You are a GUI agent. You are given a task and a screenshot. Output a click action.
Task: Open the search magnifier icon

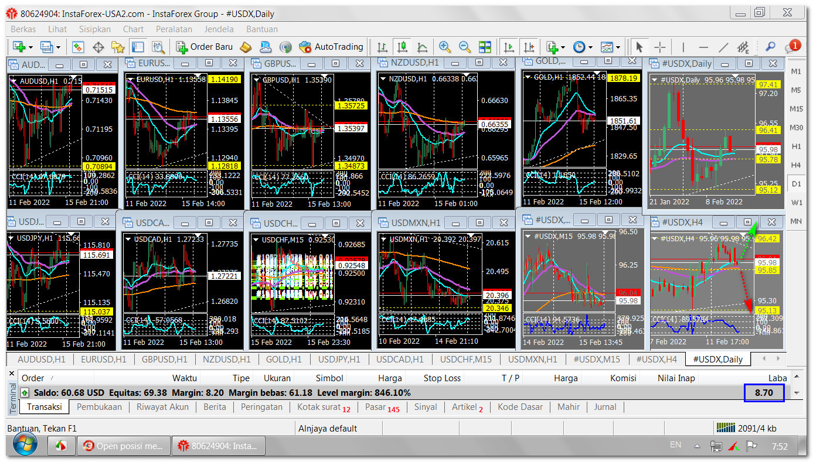[771, 47]
